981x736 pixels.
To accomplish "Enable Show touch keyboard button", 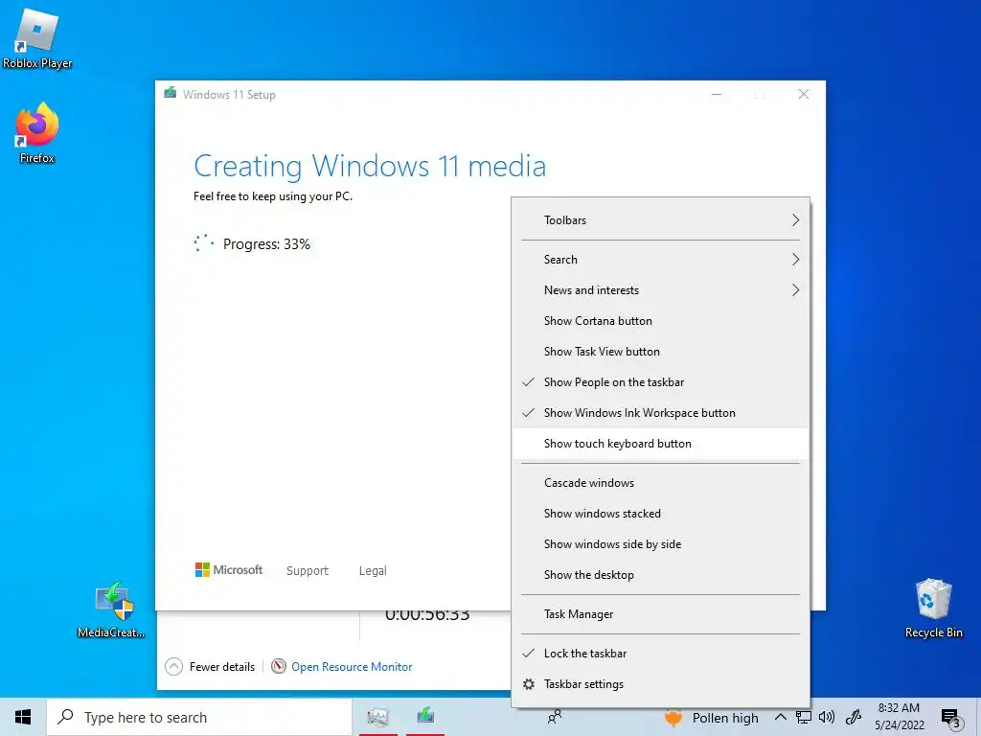I will (x=661, y=443).
